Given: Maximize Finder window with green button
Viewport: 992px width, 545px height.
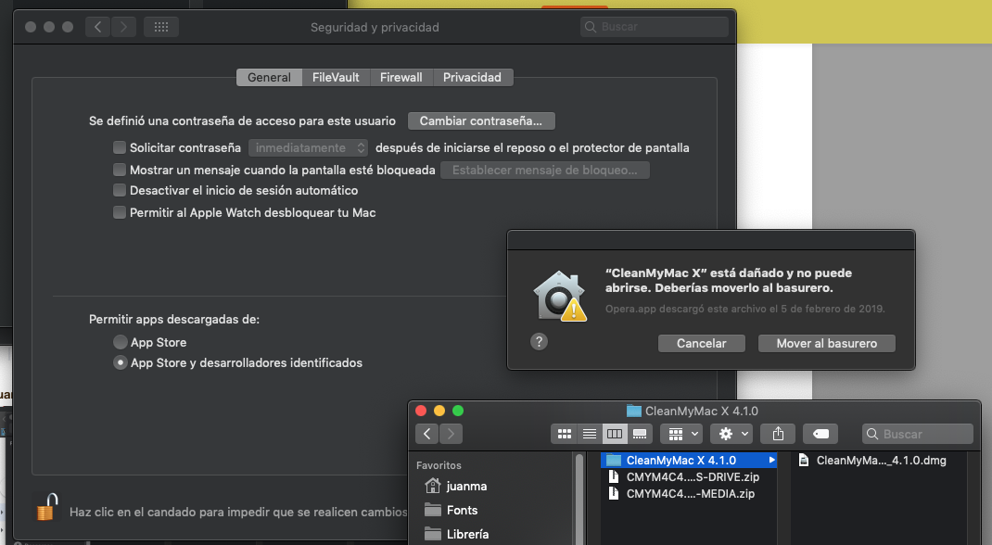Looking at the screenshot, I should 458,411.
